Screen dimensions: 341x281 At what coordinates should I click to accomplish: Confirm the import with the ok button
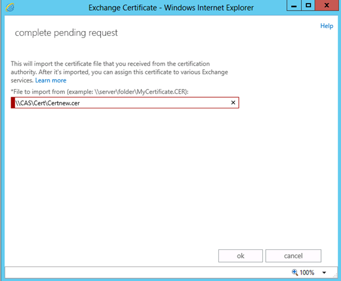pyautogui.click(x=241, y=256)
